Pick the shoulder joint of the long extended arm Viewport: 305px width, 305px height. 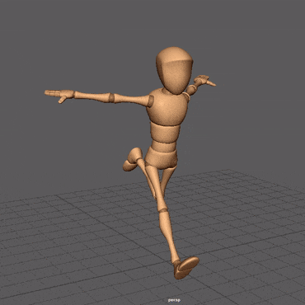pyautogui.click(x=151, y=101)
